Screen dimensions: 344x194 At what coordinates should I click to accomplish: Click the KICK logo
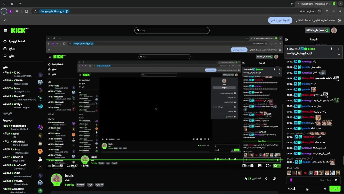coord(20,30)
